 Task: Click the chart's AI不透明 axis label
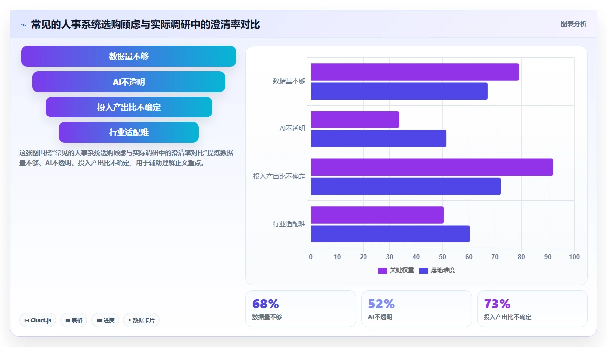click(x=292, y=128)
